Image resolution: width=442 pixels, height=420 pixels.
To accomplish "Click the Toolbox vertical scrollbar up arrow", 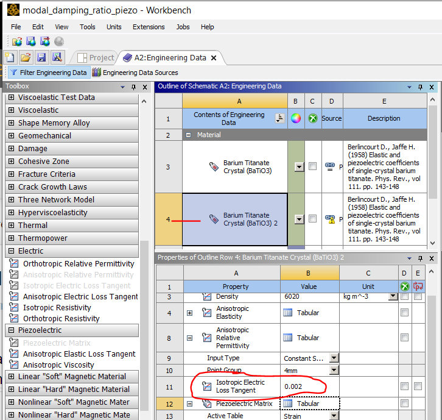I will (x=144, y=101).
